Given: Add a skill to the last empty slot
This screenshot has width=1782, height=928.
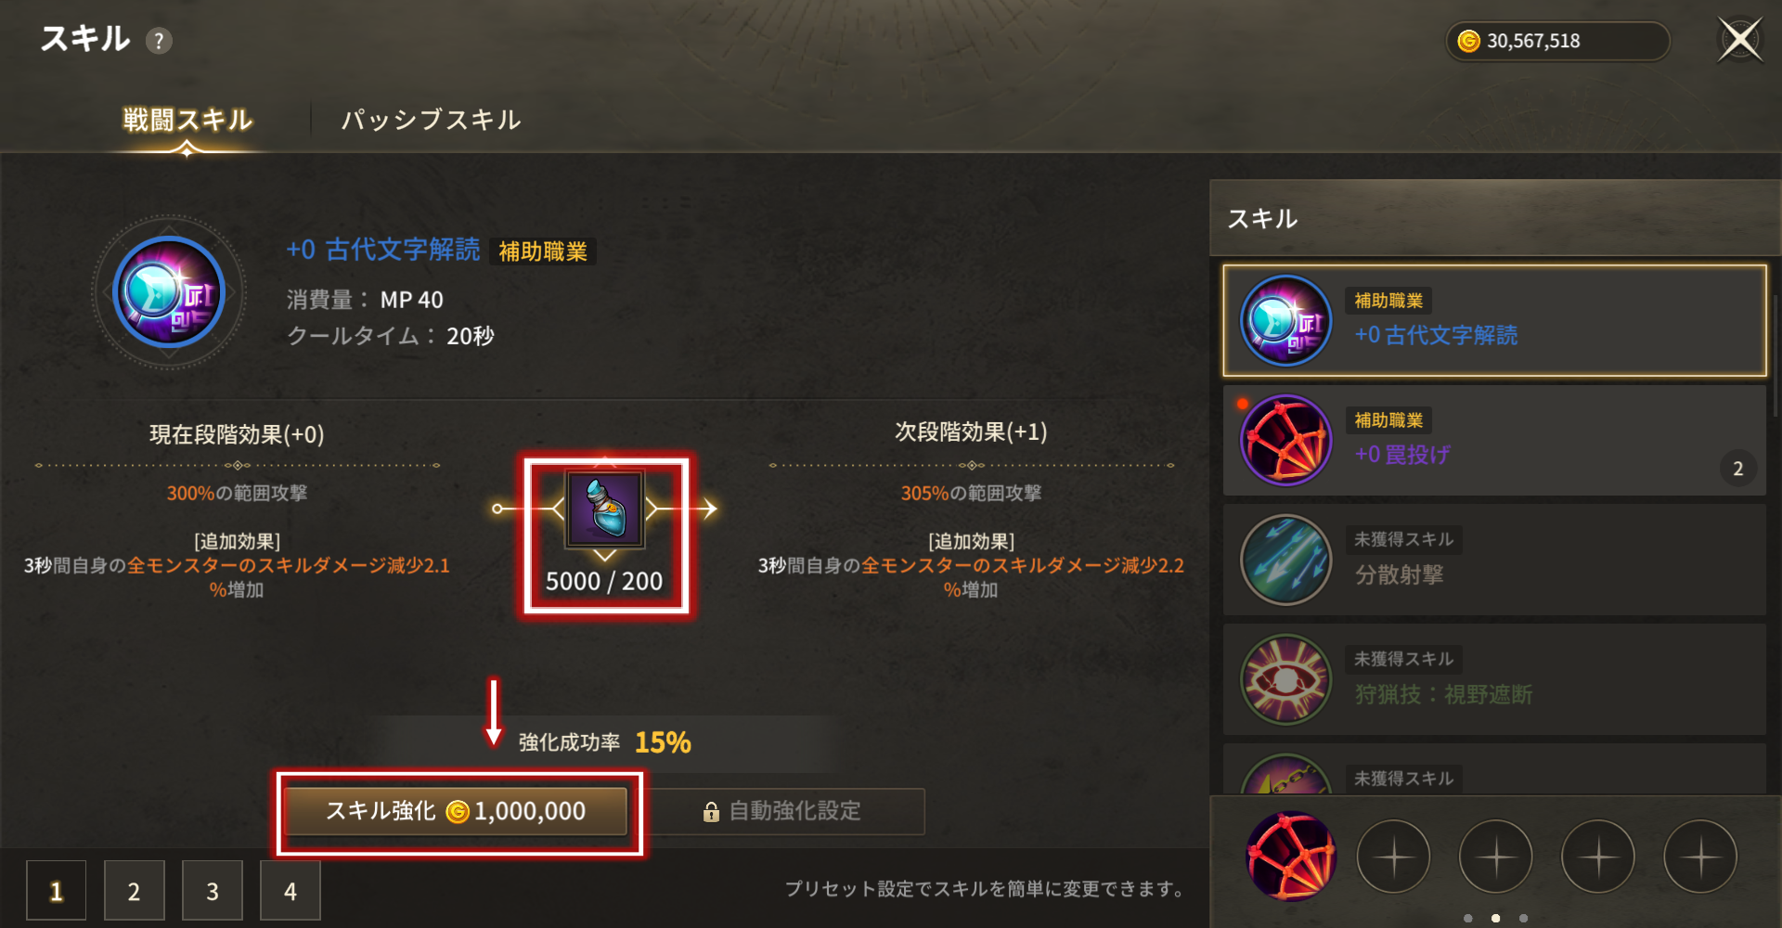Looking at the screenshot, I should point(1700,857).
